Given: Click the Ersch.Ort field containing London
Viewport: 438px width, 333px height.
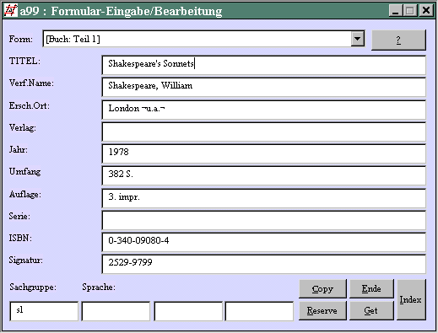Looking at the screenshot, I should coord(264,110).
